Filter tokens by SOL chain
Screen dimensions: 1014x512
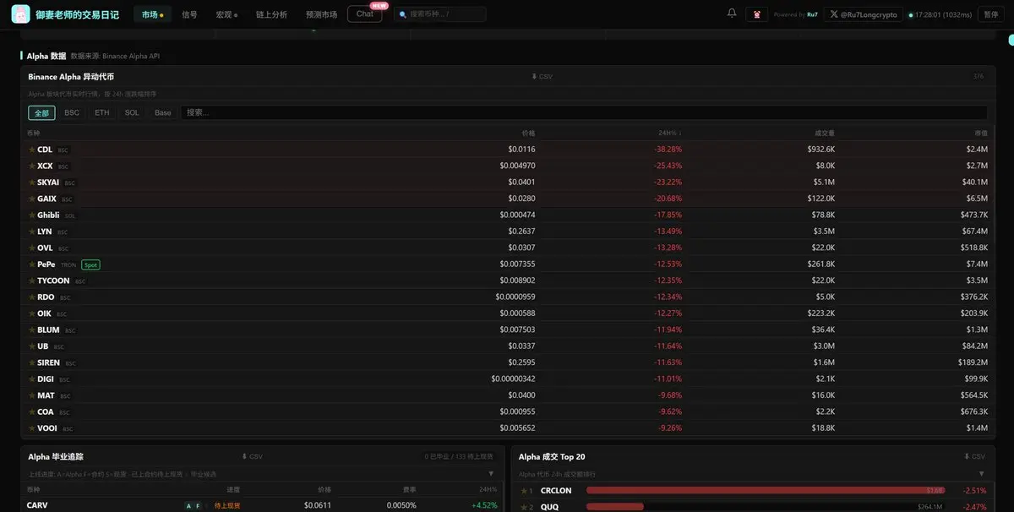coord(132,112)
